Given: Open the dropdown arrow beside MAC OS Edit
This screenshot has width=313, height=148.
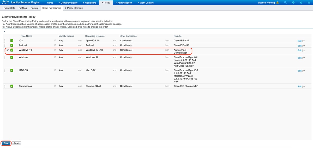Looking at the screenshot, I should coord(304,71).
